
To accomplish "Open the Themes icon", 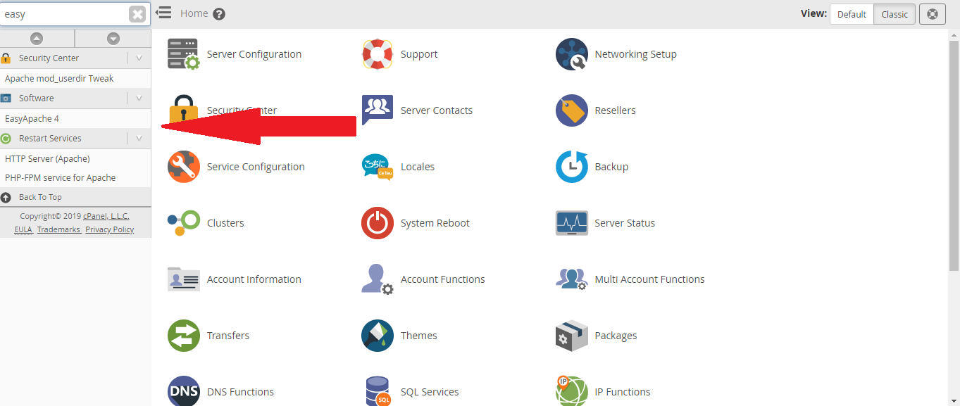I will [x=378, y=336].
